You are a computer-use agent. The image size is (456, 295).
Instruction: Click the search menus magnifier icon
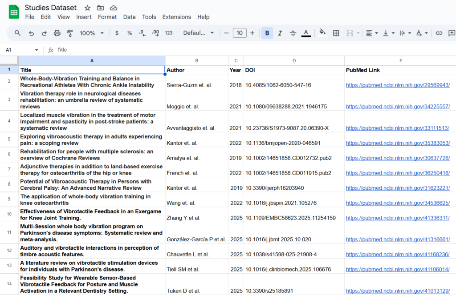[x=17, y=33]
